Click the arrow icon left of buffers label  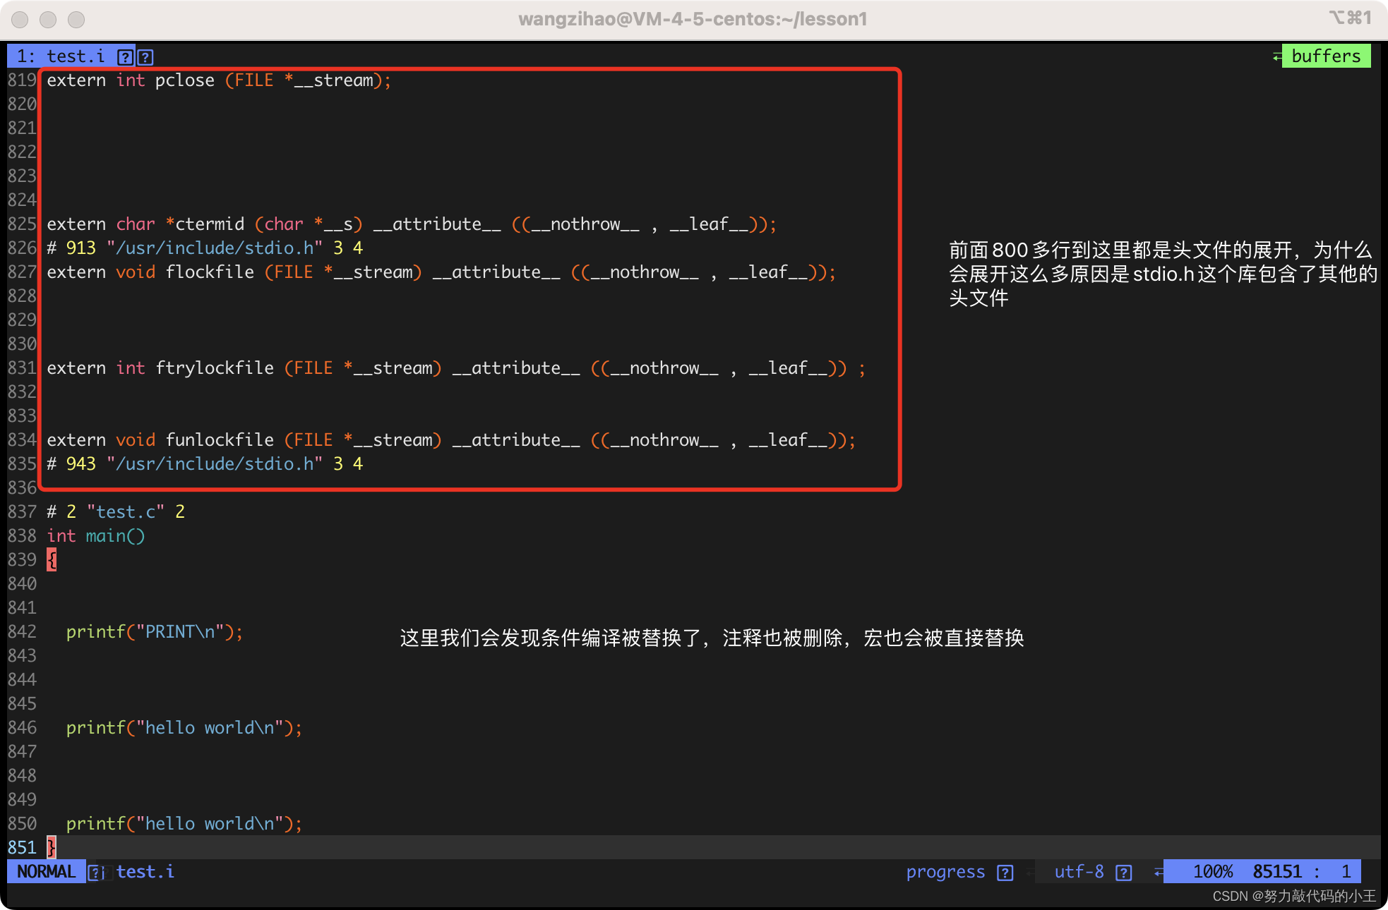[1277, 56]
